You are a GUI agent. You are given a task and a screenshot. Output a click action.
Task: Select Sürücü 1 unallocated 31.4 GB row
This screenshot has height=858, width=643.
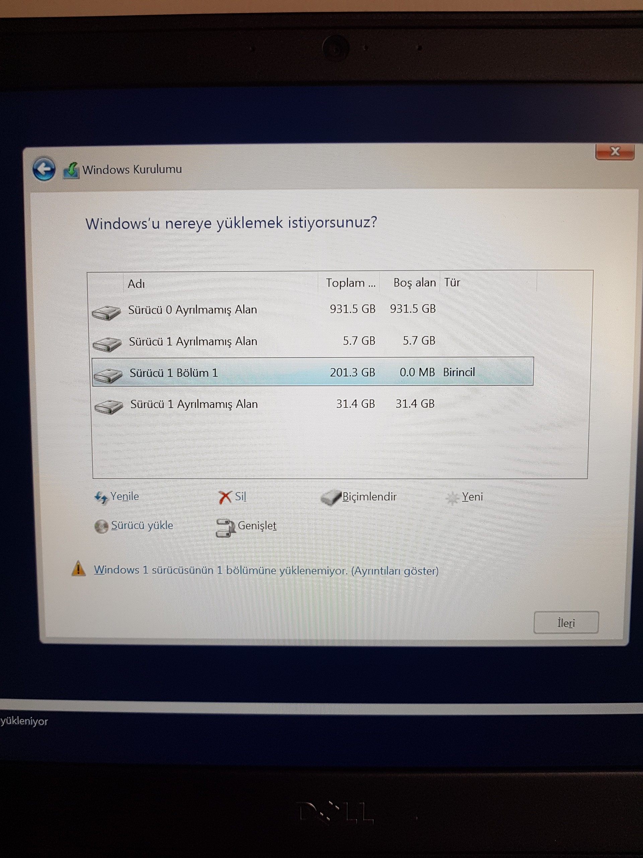click(x=194, y=404)
